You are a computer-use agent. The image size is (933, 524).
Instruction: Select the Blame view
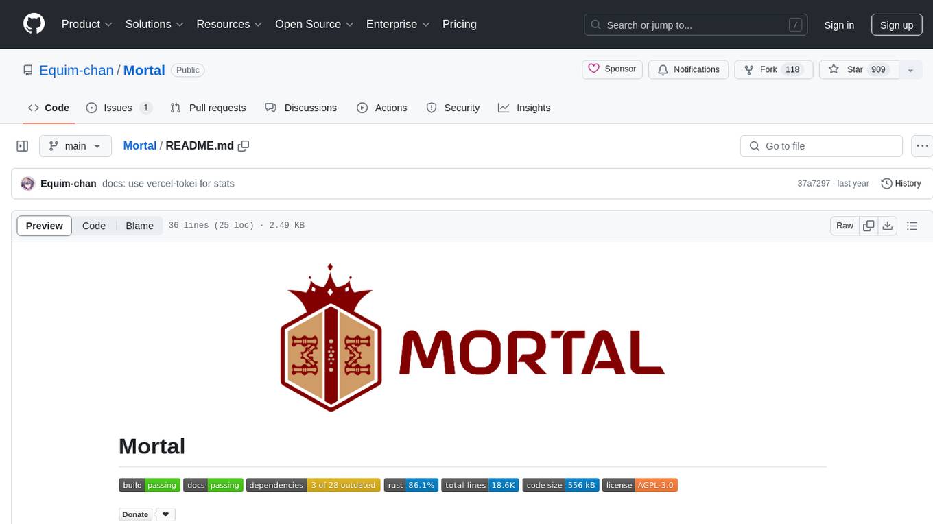coord(139,226)
